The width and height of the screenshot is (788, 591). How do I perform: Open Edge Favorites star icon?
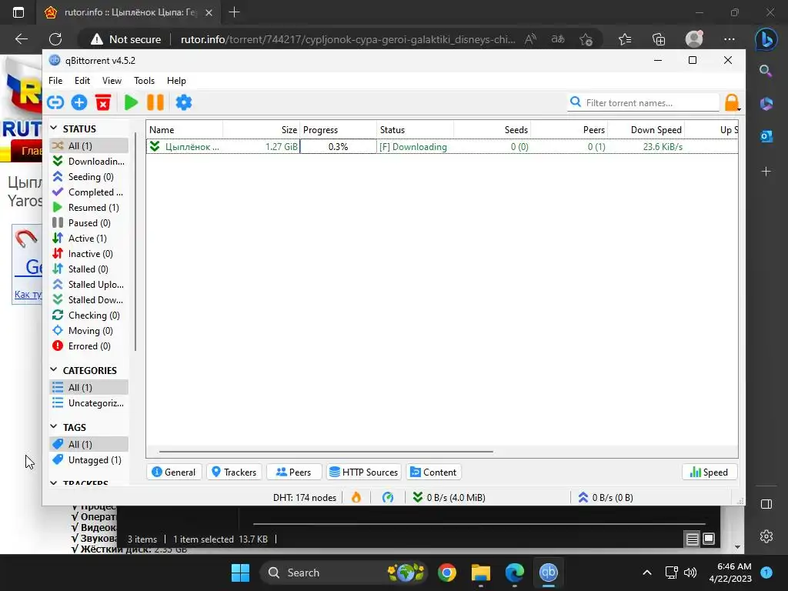[625, 39]
